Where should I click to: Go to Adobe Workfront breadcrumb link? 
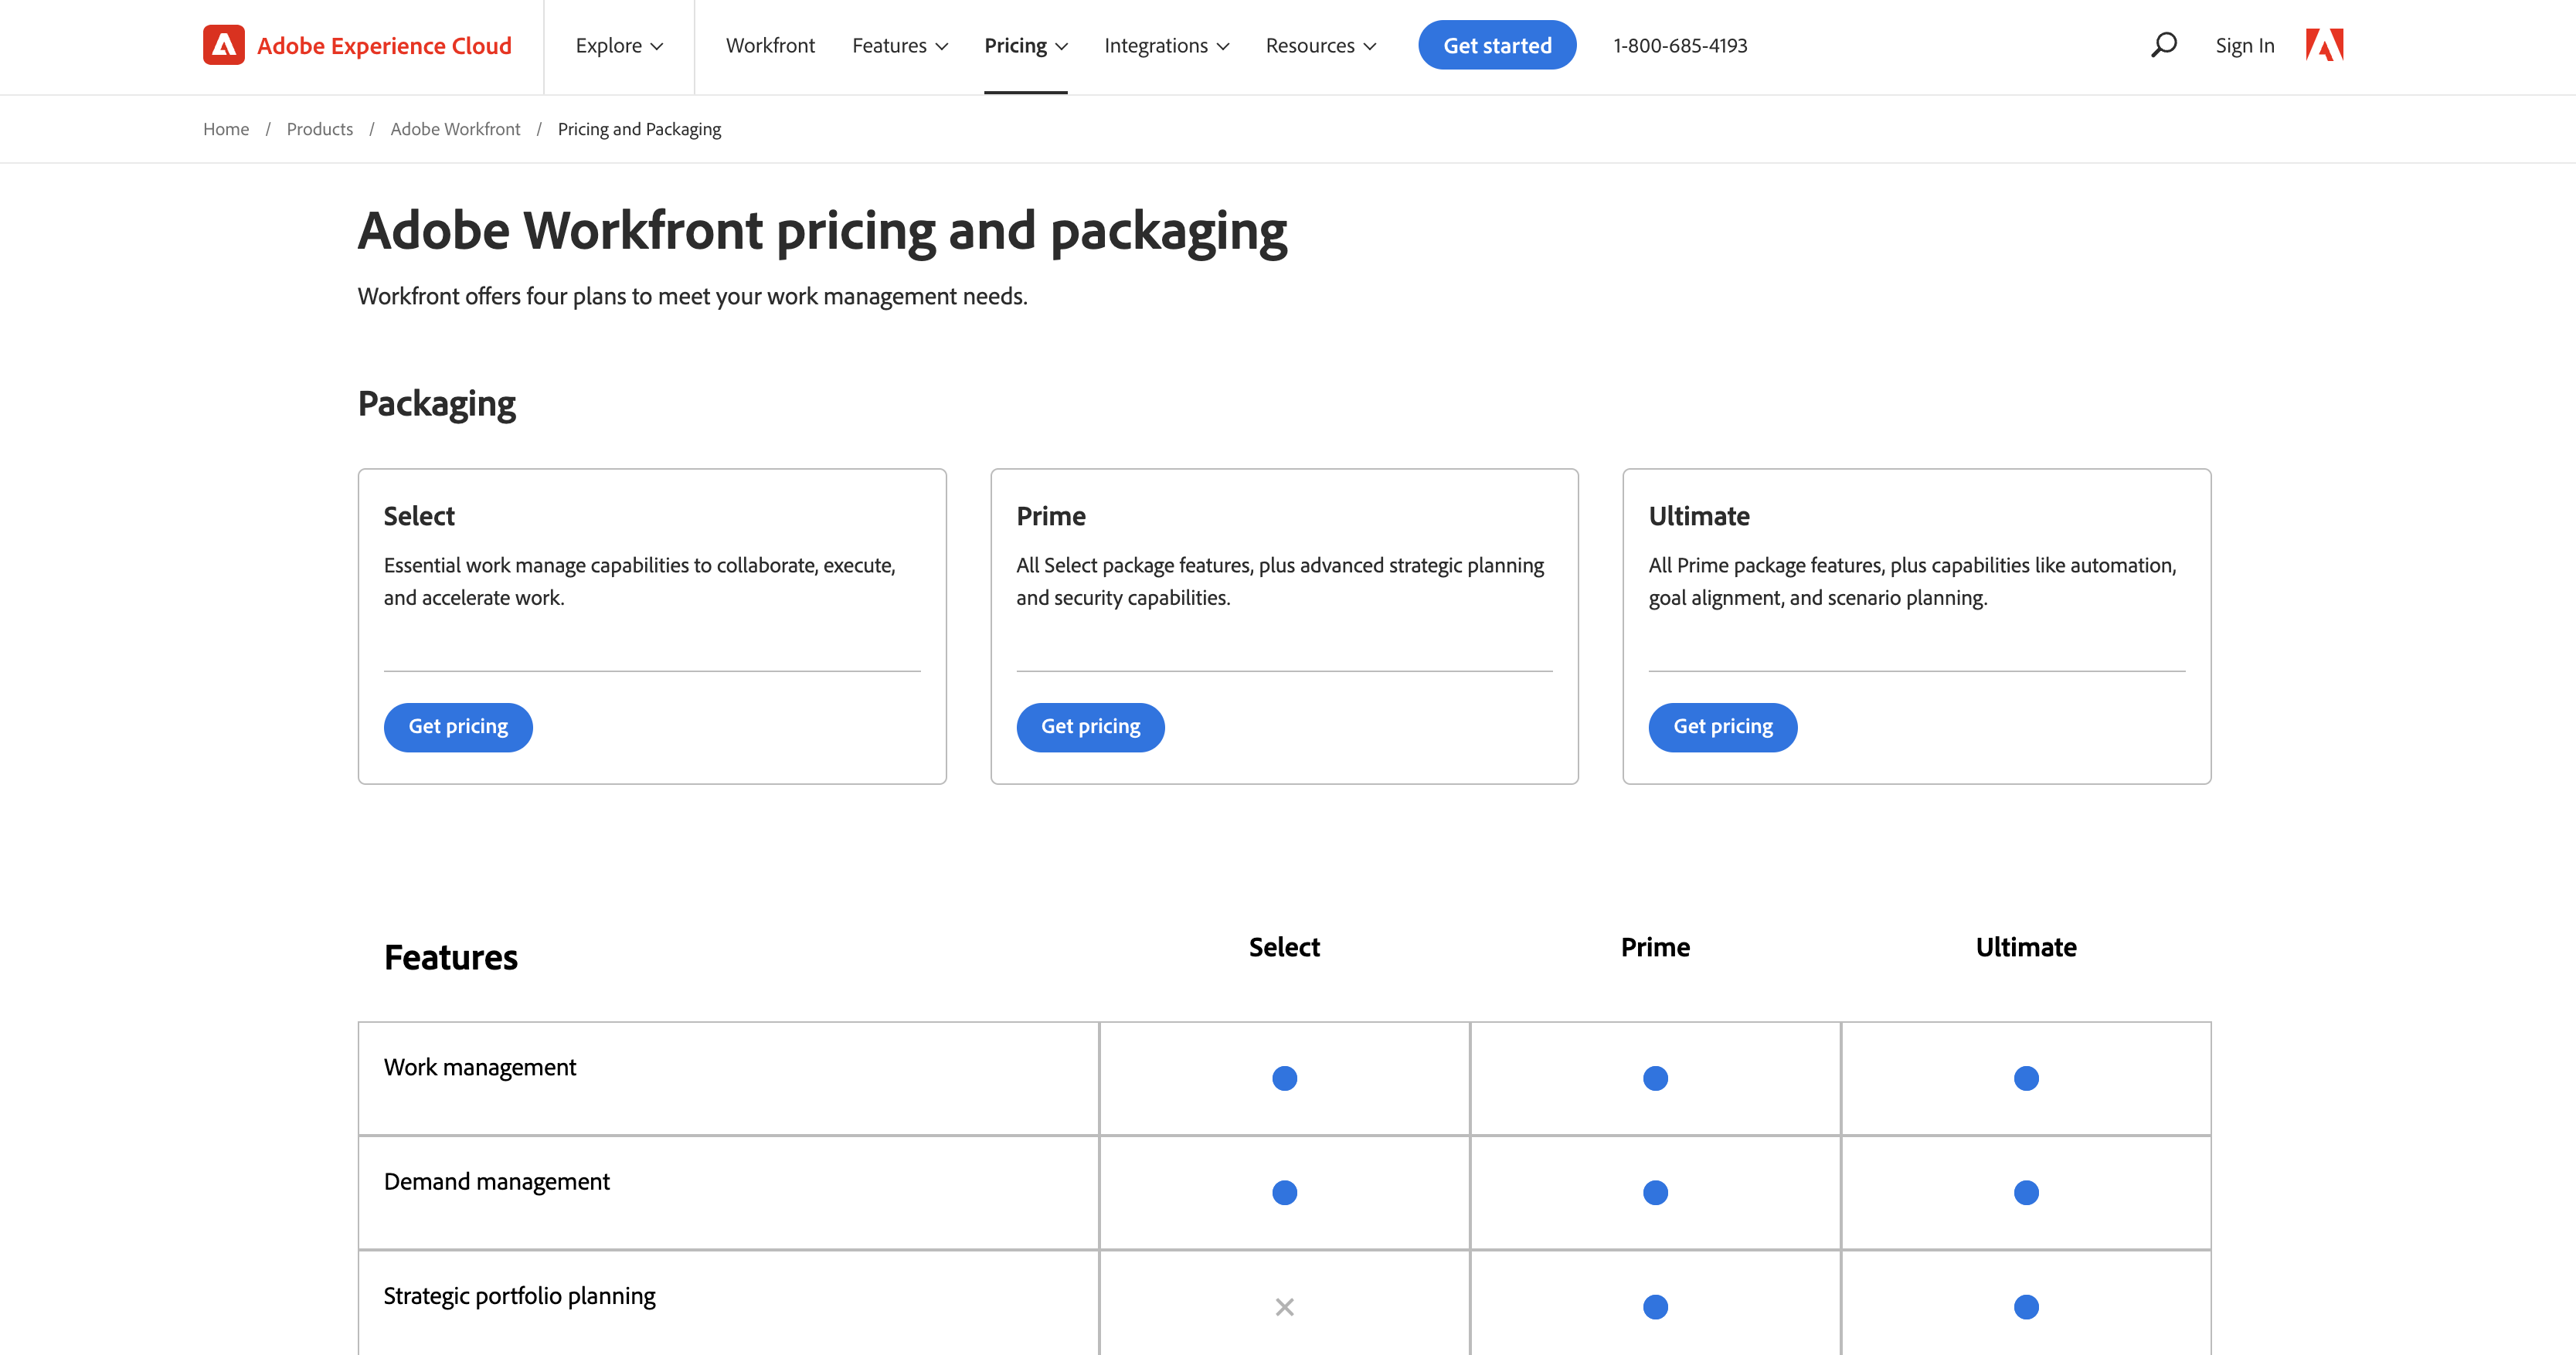(455, 129)
